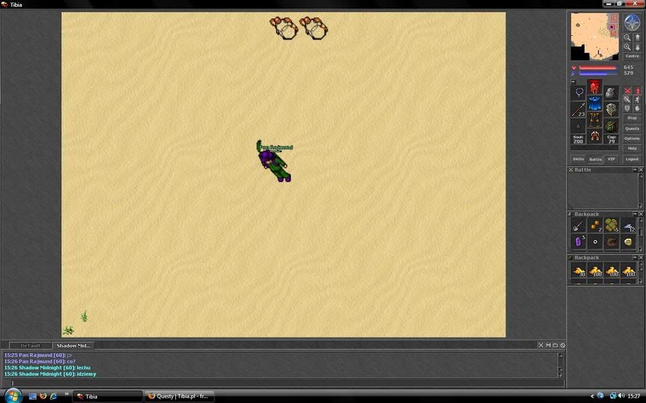
Task: Open the Options dialog
Action: (x=632, y=139)
